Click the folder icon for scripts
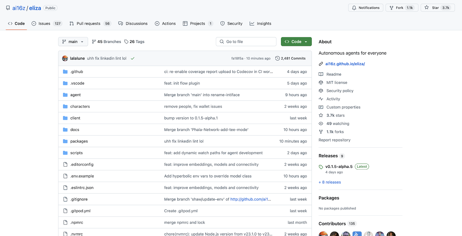 [x=65, y=153]
